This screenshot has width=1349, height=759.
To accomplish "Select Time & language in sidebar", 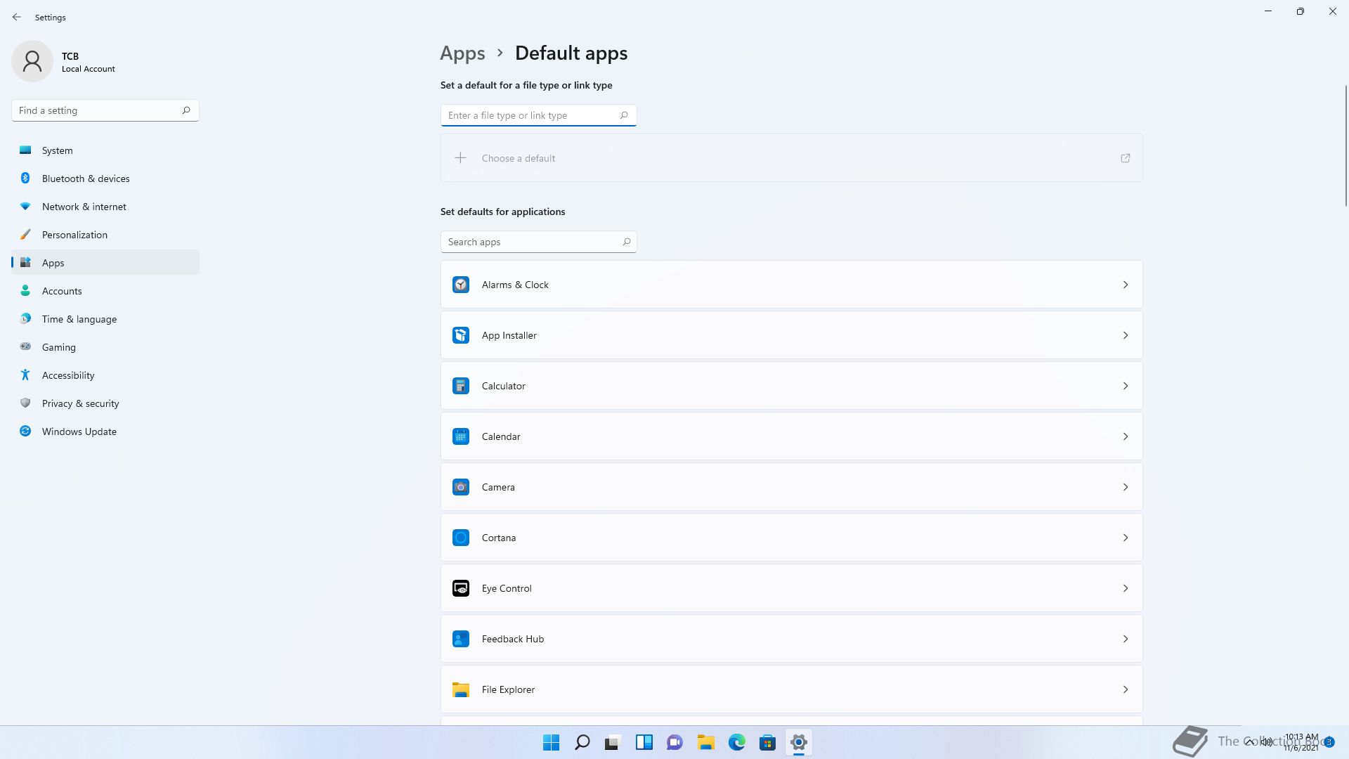I will coord(105,319).
